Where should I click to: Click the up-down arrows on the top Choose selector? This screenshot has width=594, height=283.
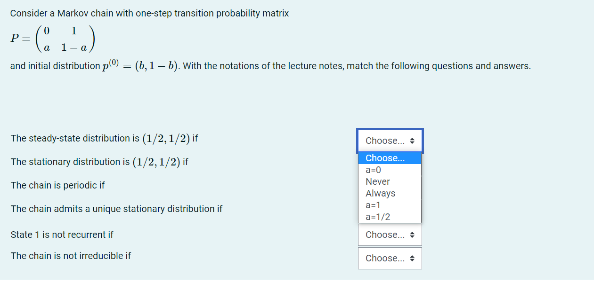[412, 140]
